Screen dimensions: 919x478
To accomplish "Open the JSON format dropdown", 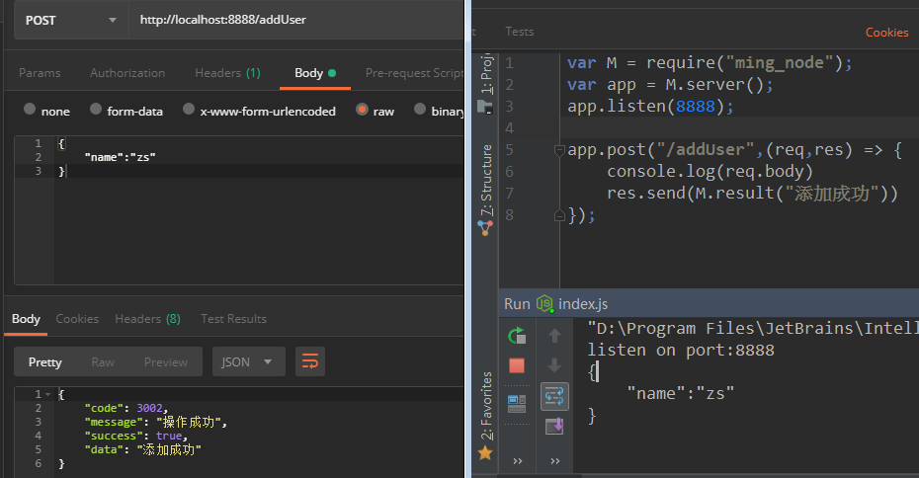I will [248, 362].
